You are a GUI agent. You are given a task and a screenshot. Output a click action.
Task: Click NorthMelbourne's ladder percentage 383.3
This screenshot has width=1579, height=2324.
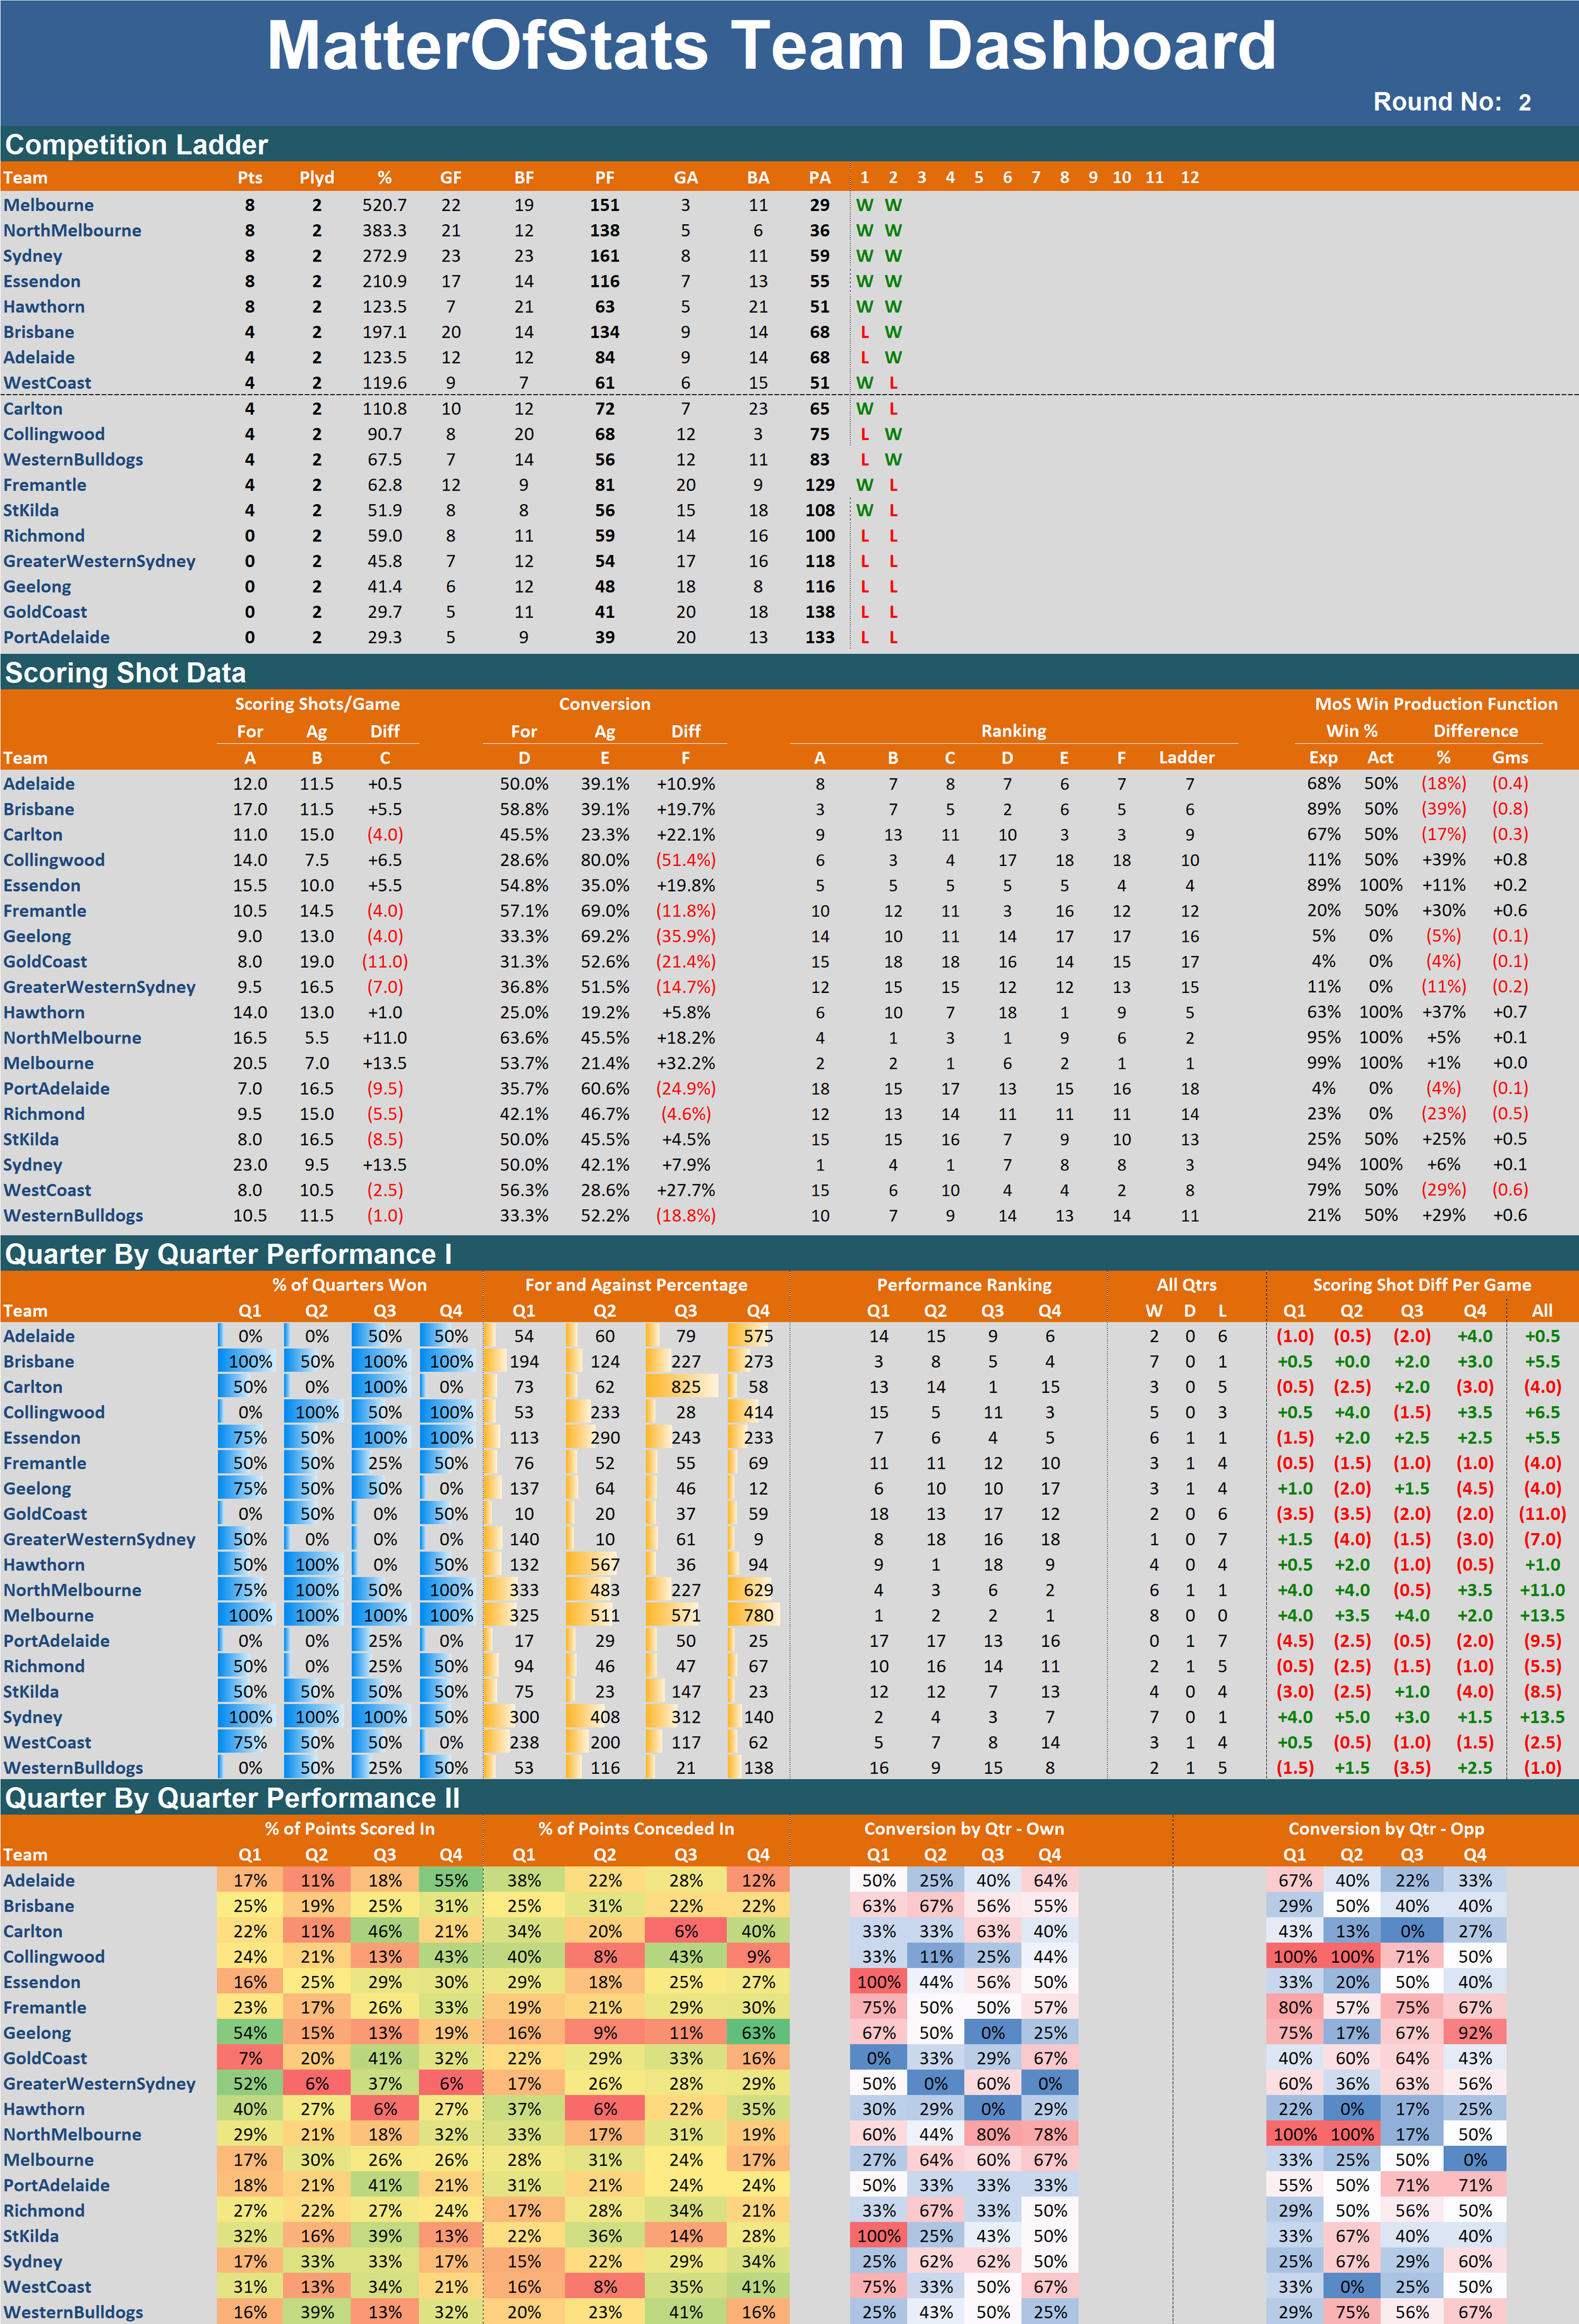coord(385,231)
